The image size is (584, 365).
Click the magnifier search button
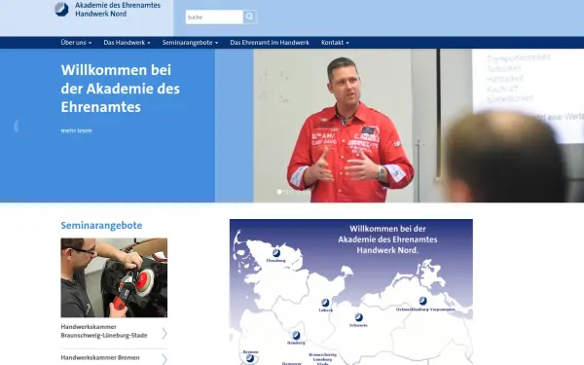coord(249,17)
